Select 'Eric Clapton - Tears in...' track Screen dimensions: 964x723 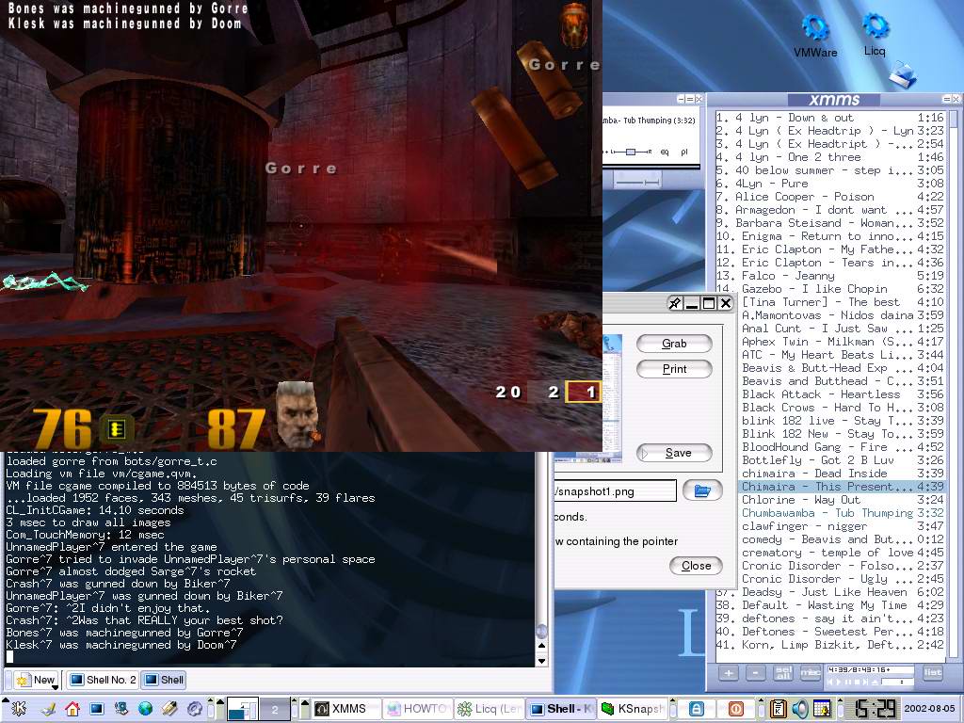click(x=830, y=263)
